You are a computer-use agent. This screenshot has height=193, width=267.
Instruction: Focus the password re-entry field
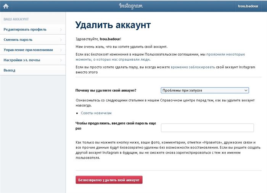point(207,128)
